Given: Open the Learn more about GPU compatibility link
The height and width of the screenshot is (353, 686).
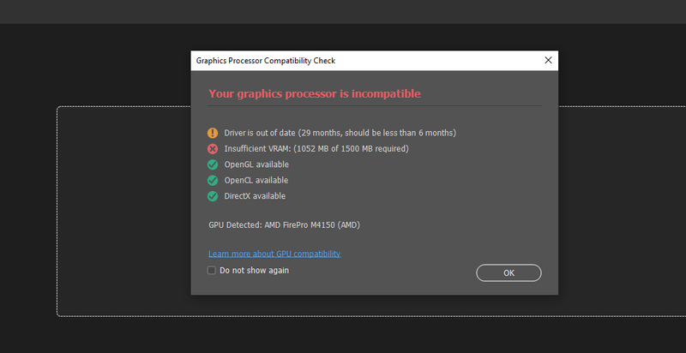Looking at the screenshot, I should click(274, 254).
